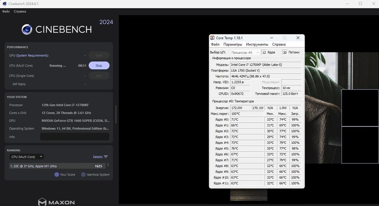Click the Модель field showing Core i7 12700KF
The height and width of the screenshot is (206, 379).
[x=266, y=65]
